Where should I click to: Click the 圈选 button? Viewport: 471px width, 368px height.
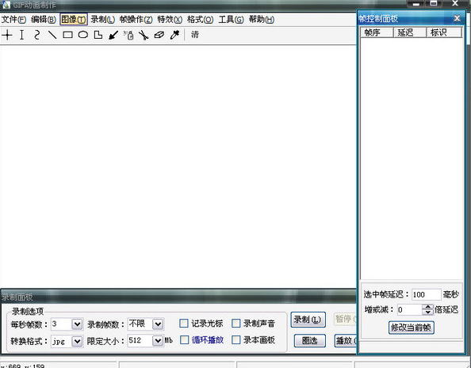(x=310, y=341)
